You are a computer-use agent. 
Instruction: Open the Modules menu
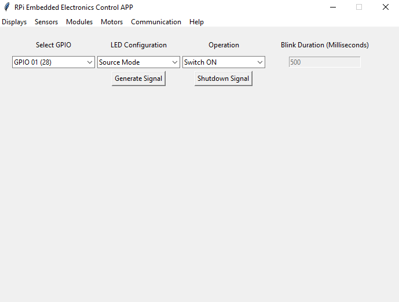point(79,22)
